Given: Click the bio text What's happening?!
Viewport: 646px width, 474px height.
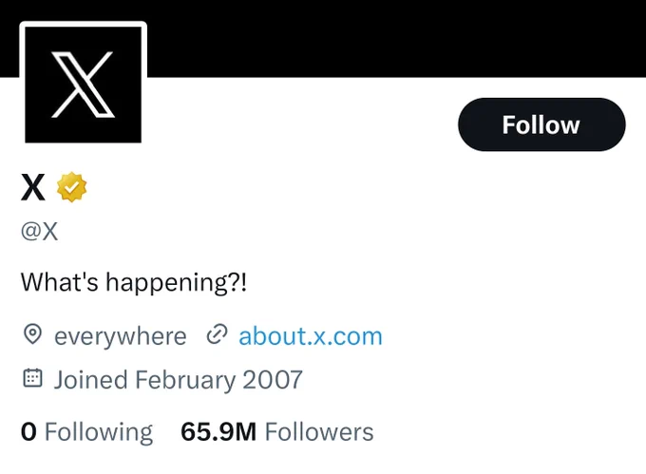Looking at the screenshot, I should [134, 282].
